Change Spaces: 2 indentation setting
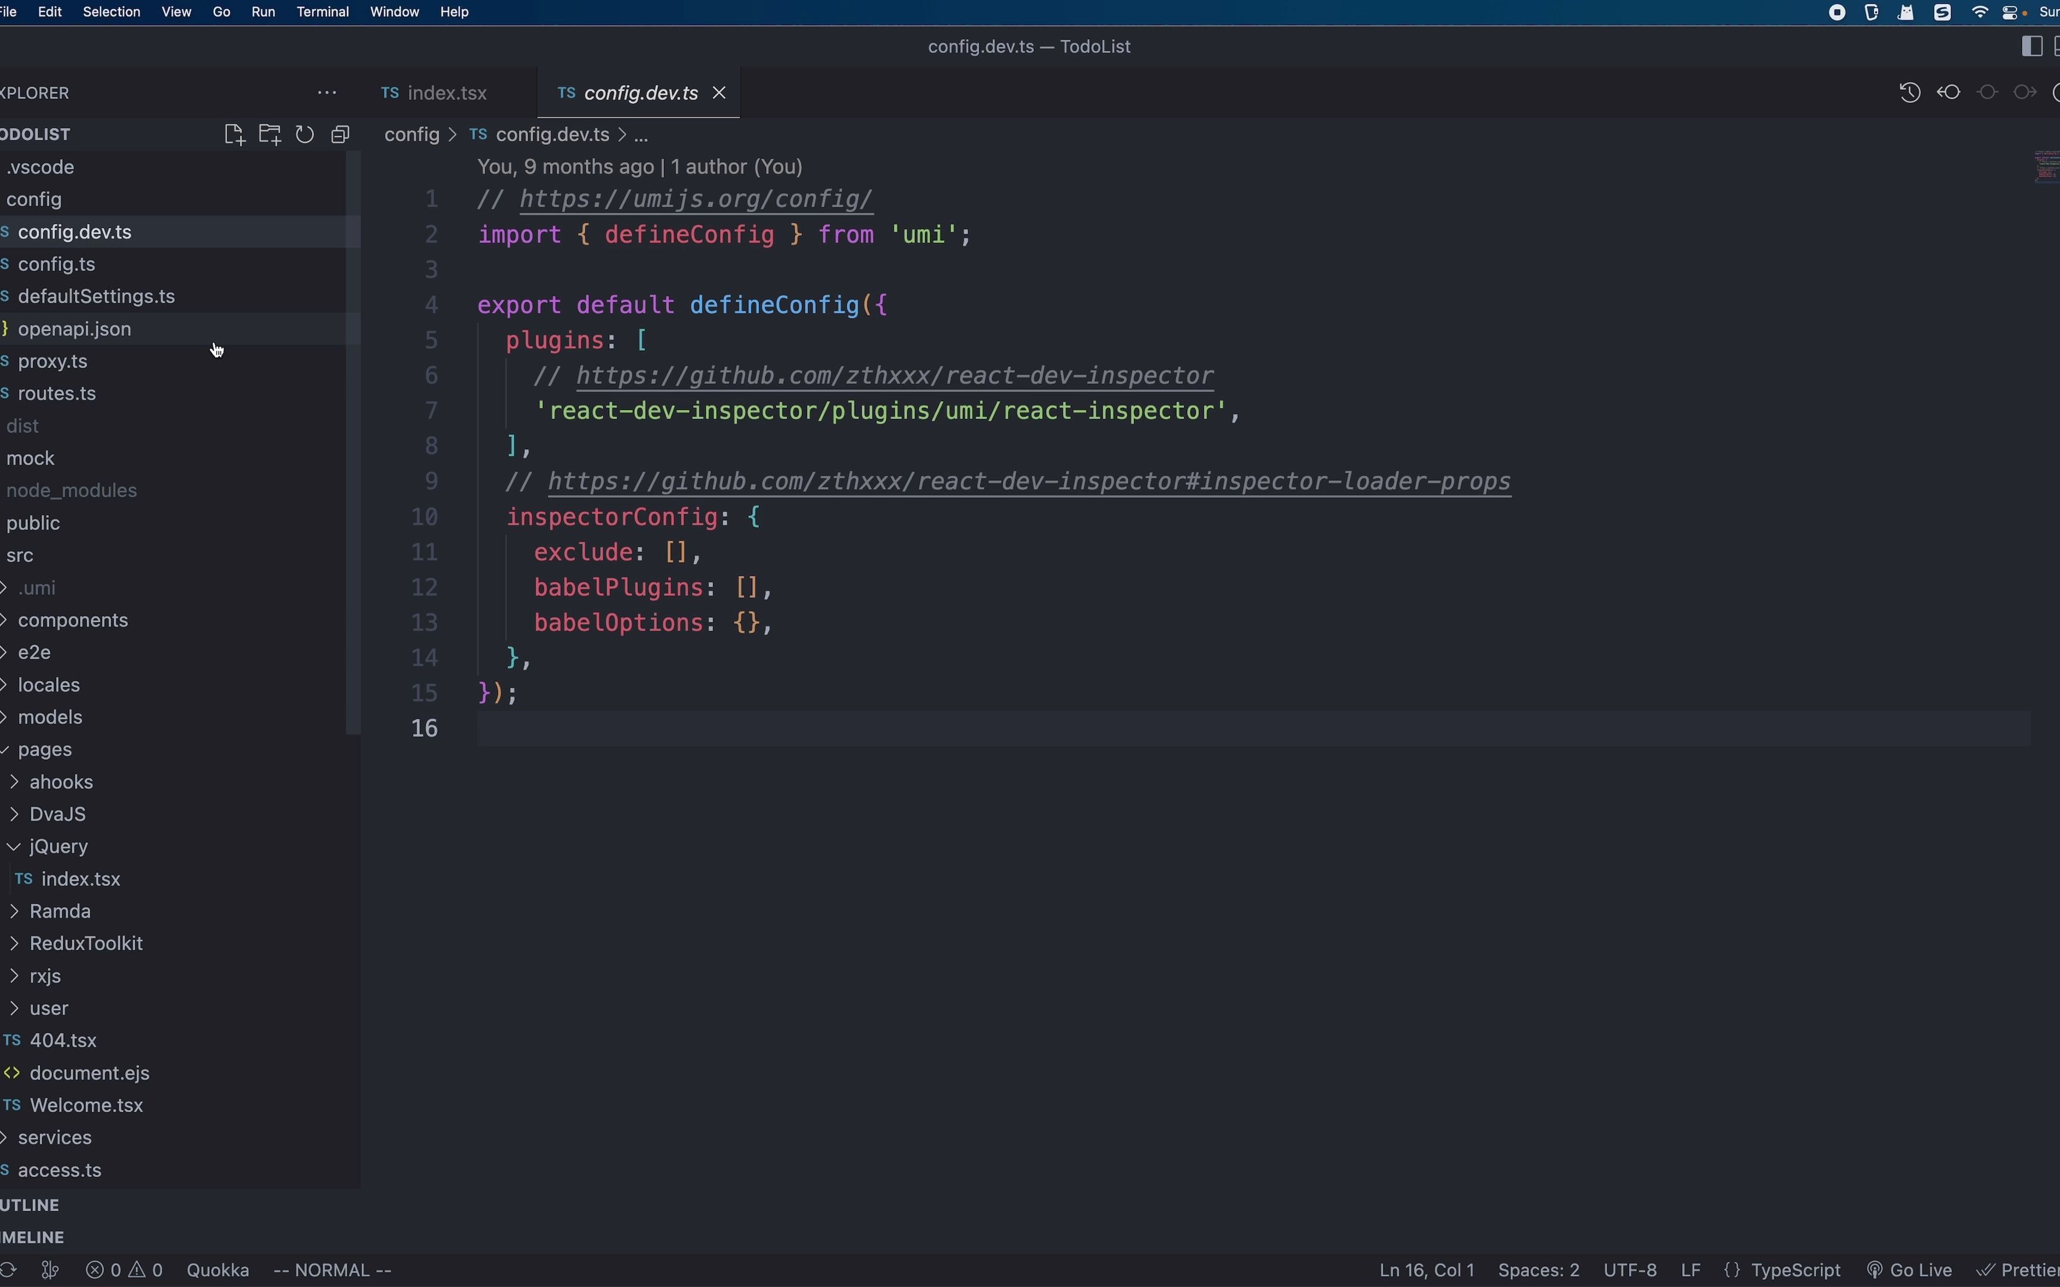The height and width of the screenshot is (1287, 2060). 1539,1270
